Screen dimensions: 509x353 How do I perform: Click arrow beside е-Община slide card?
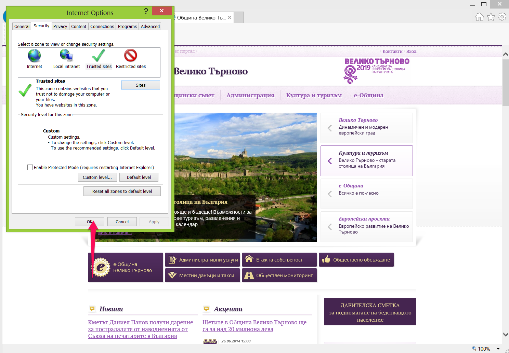pyautogui.click(x=330, y=194)
